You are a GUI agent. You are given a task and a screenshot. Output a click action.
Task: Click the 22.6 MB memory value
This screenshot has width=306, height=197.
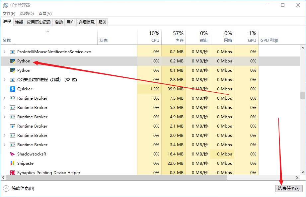176,163
